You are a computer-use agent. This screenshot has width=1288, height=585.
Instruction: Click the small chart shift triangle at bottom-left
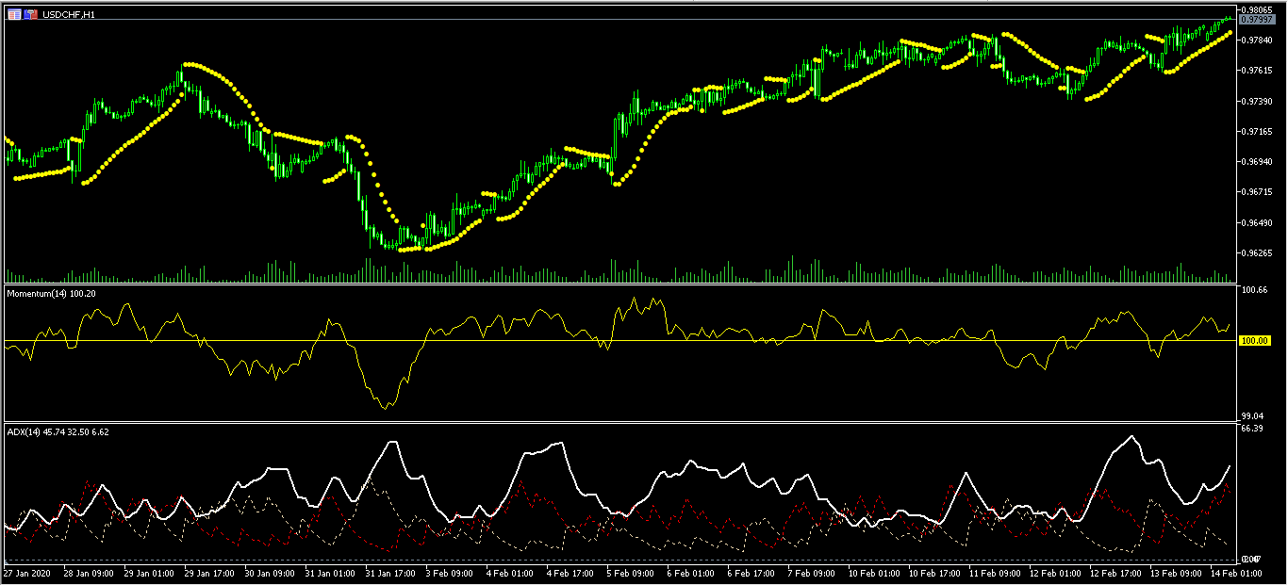(x=7, y=564)
